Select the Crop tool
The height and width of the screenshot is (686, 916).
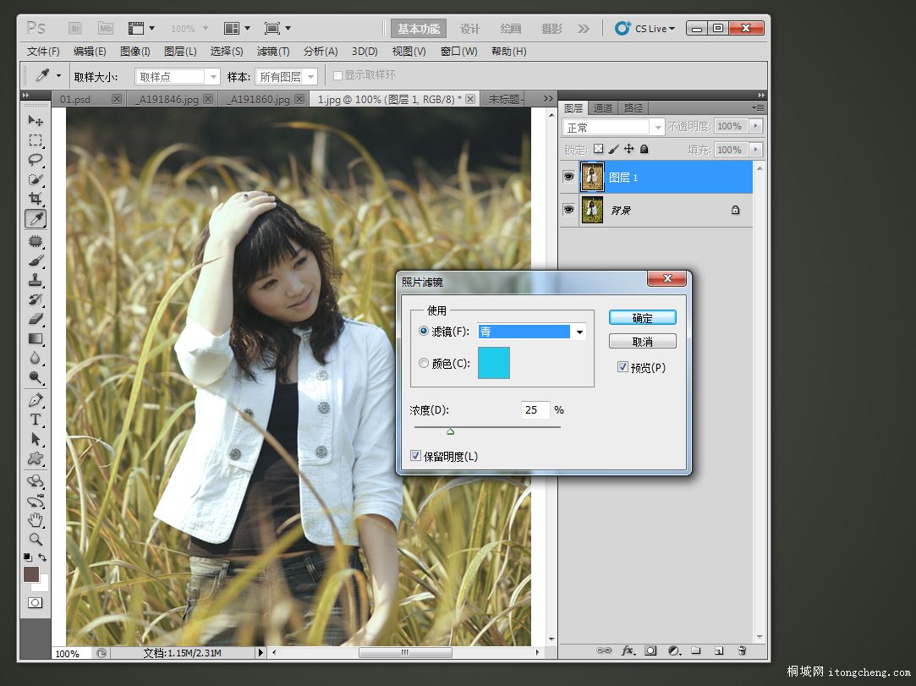coord(36,199)
